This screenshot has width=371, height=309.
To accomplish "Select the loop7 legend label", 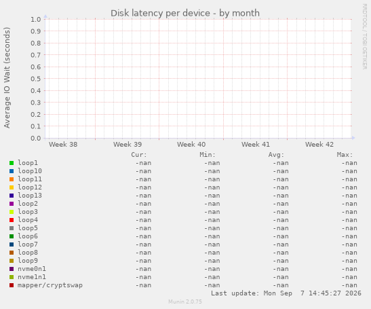I will [28, 244].
